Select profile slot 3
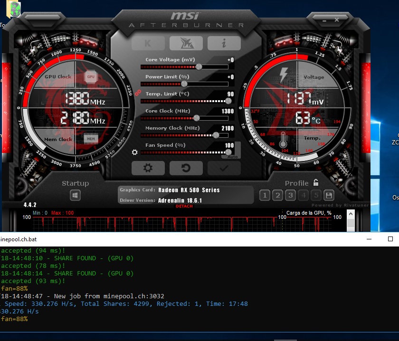Viewport: 399px width, 341px height. point(290,196)
